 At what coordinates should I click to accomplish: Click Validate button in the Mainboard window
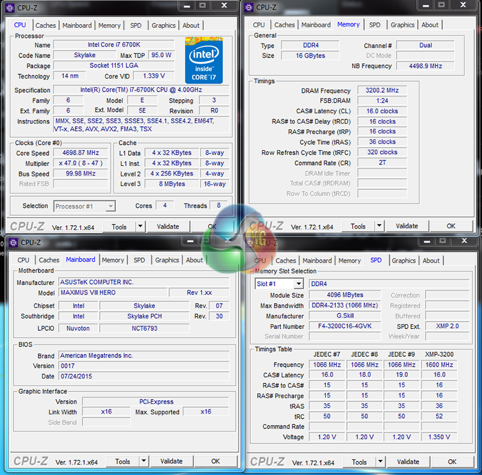point(171,461)
